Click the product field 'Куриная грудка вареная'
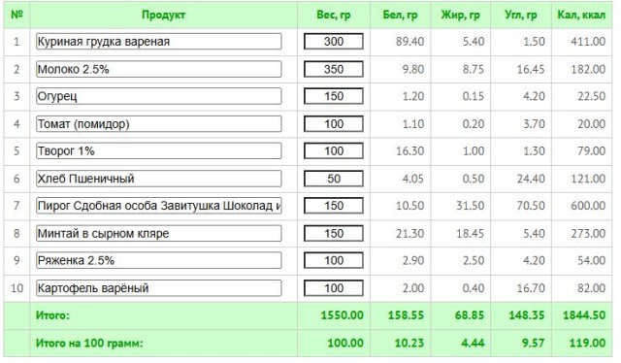The width and height of the screenshot is (621, 363). (x=159, y=42)
